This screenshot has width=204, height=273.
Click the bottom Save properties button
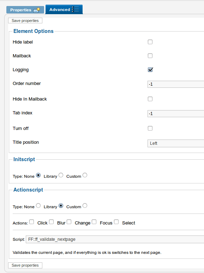pos(25,265)
